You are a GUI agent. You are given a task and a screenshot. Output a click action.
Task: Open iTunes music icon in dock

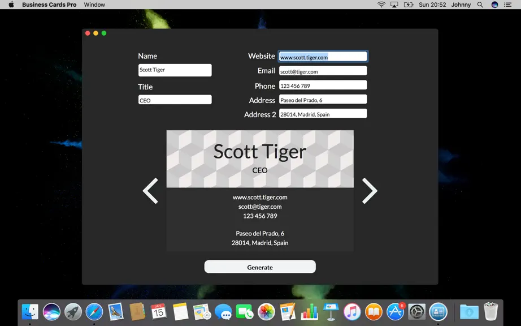pos(352,312)
